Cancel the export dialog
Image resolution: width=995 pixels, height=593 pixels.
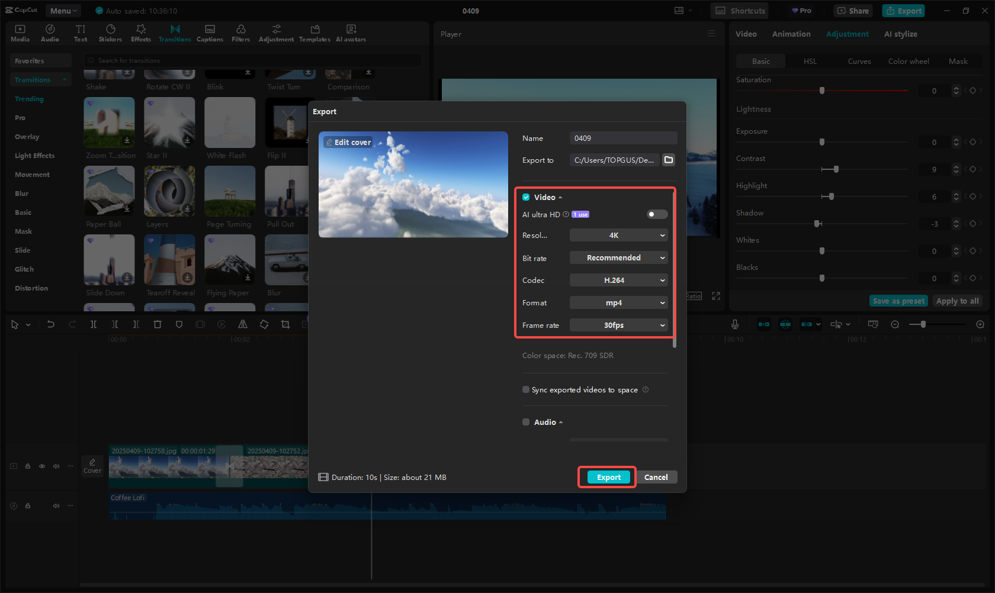(x=656, y=478)
